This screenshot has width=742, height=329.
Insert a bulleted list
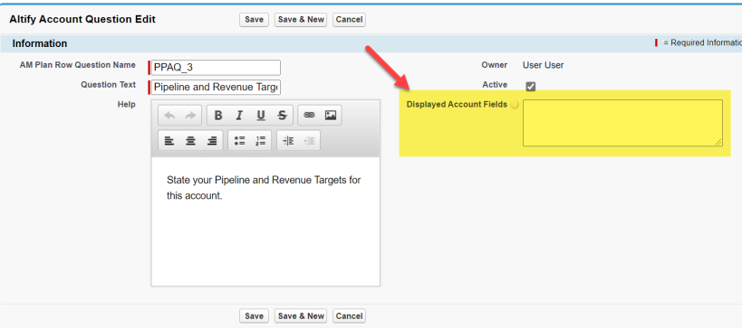pos(239,141)
